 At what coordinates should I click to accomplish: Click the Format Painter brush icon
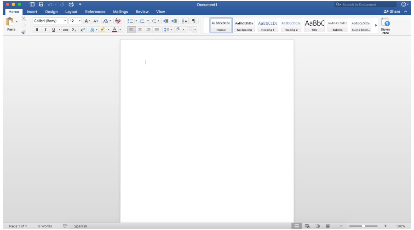tap(23, 32)
